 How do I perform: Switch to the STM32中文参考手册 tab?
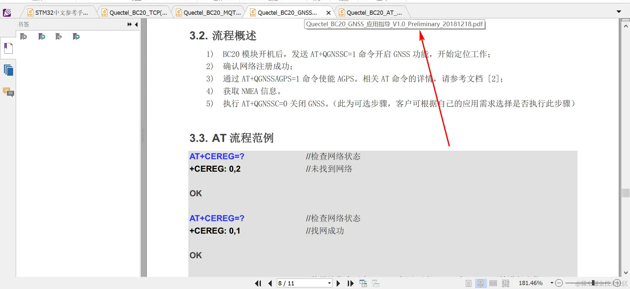pyautogui.click(x=58, y=12)
